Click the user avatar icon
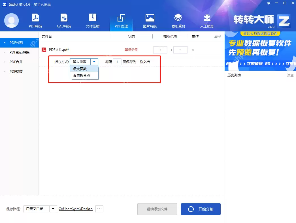Viewport: 296px width, 223px height. click(x=11, y=20)
